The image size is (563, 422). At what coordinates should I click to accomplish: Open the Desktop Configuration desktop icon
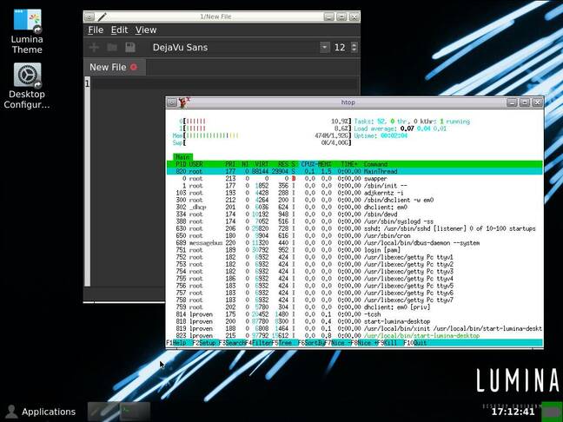point(27,86)
